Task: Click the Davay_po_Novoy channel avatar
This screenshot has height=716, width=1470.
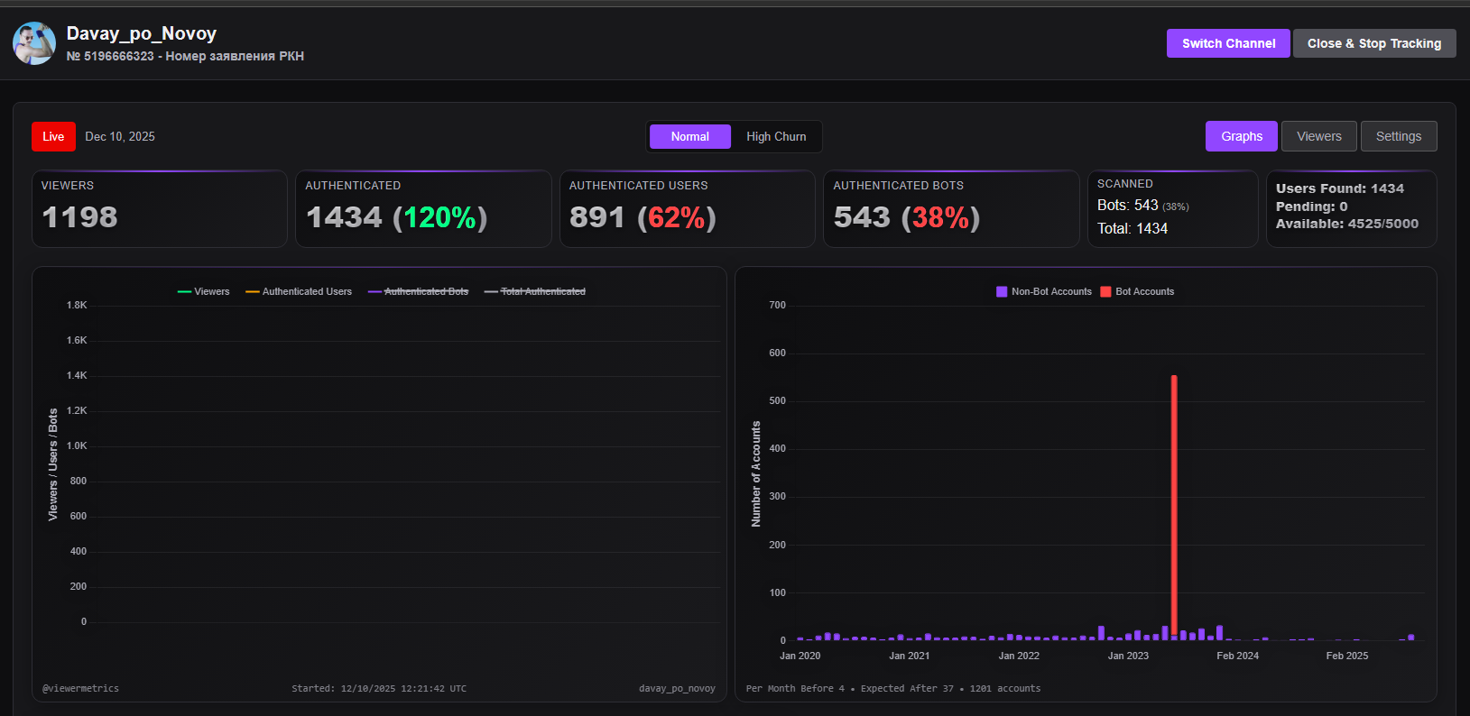Action: pos(34,43)
